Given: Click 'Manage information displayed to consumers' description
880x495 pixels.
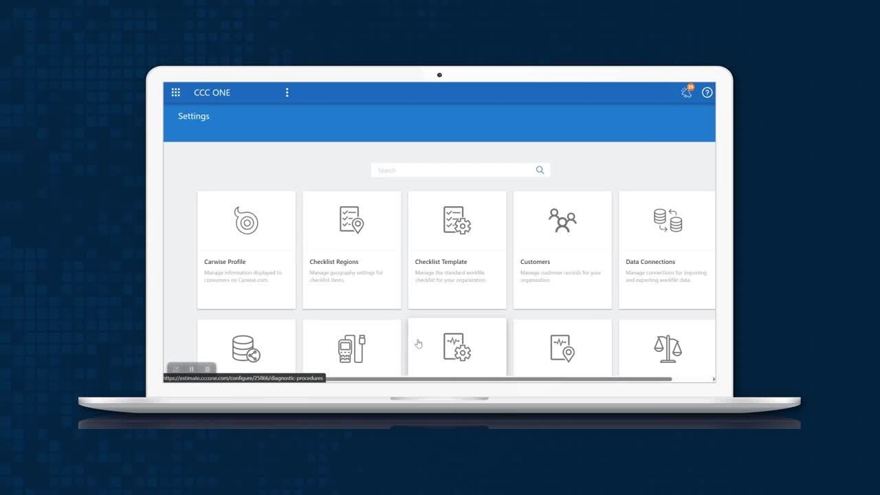Looking at the screenshot, I should click(x=243, y=276).
